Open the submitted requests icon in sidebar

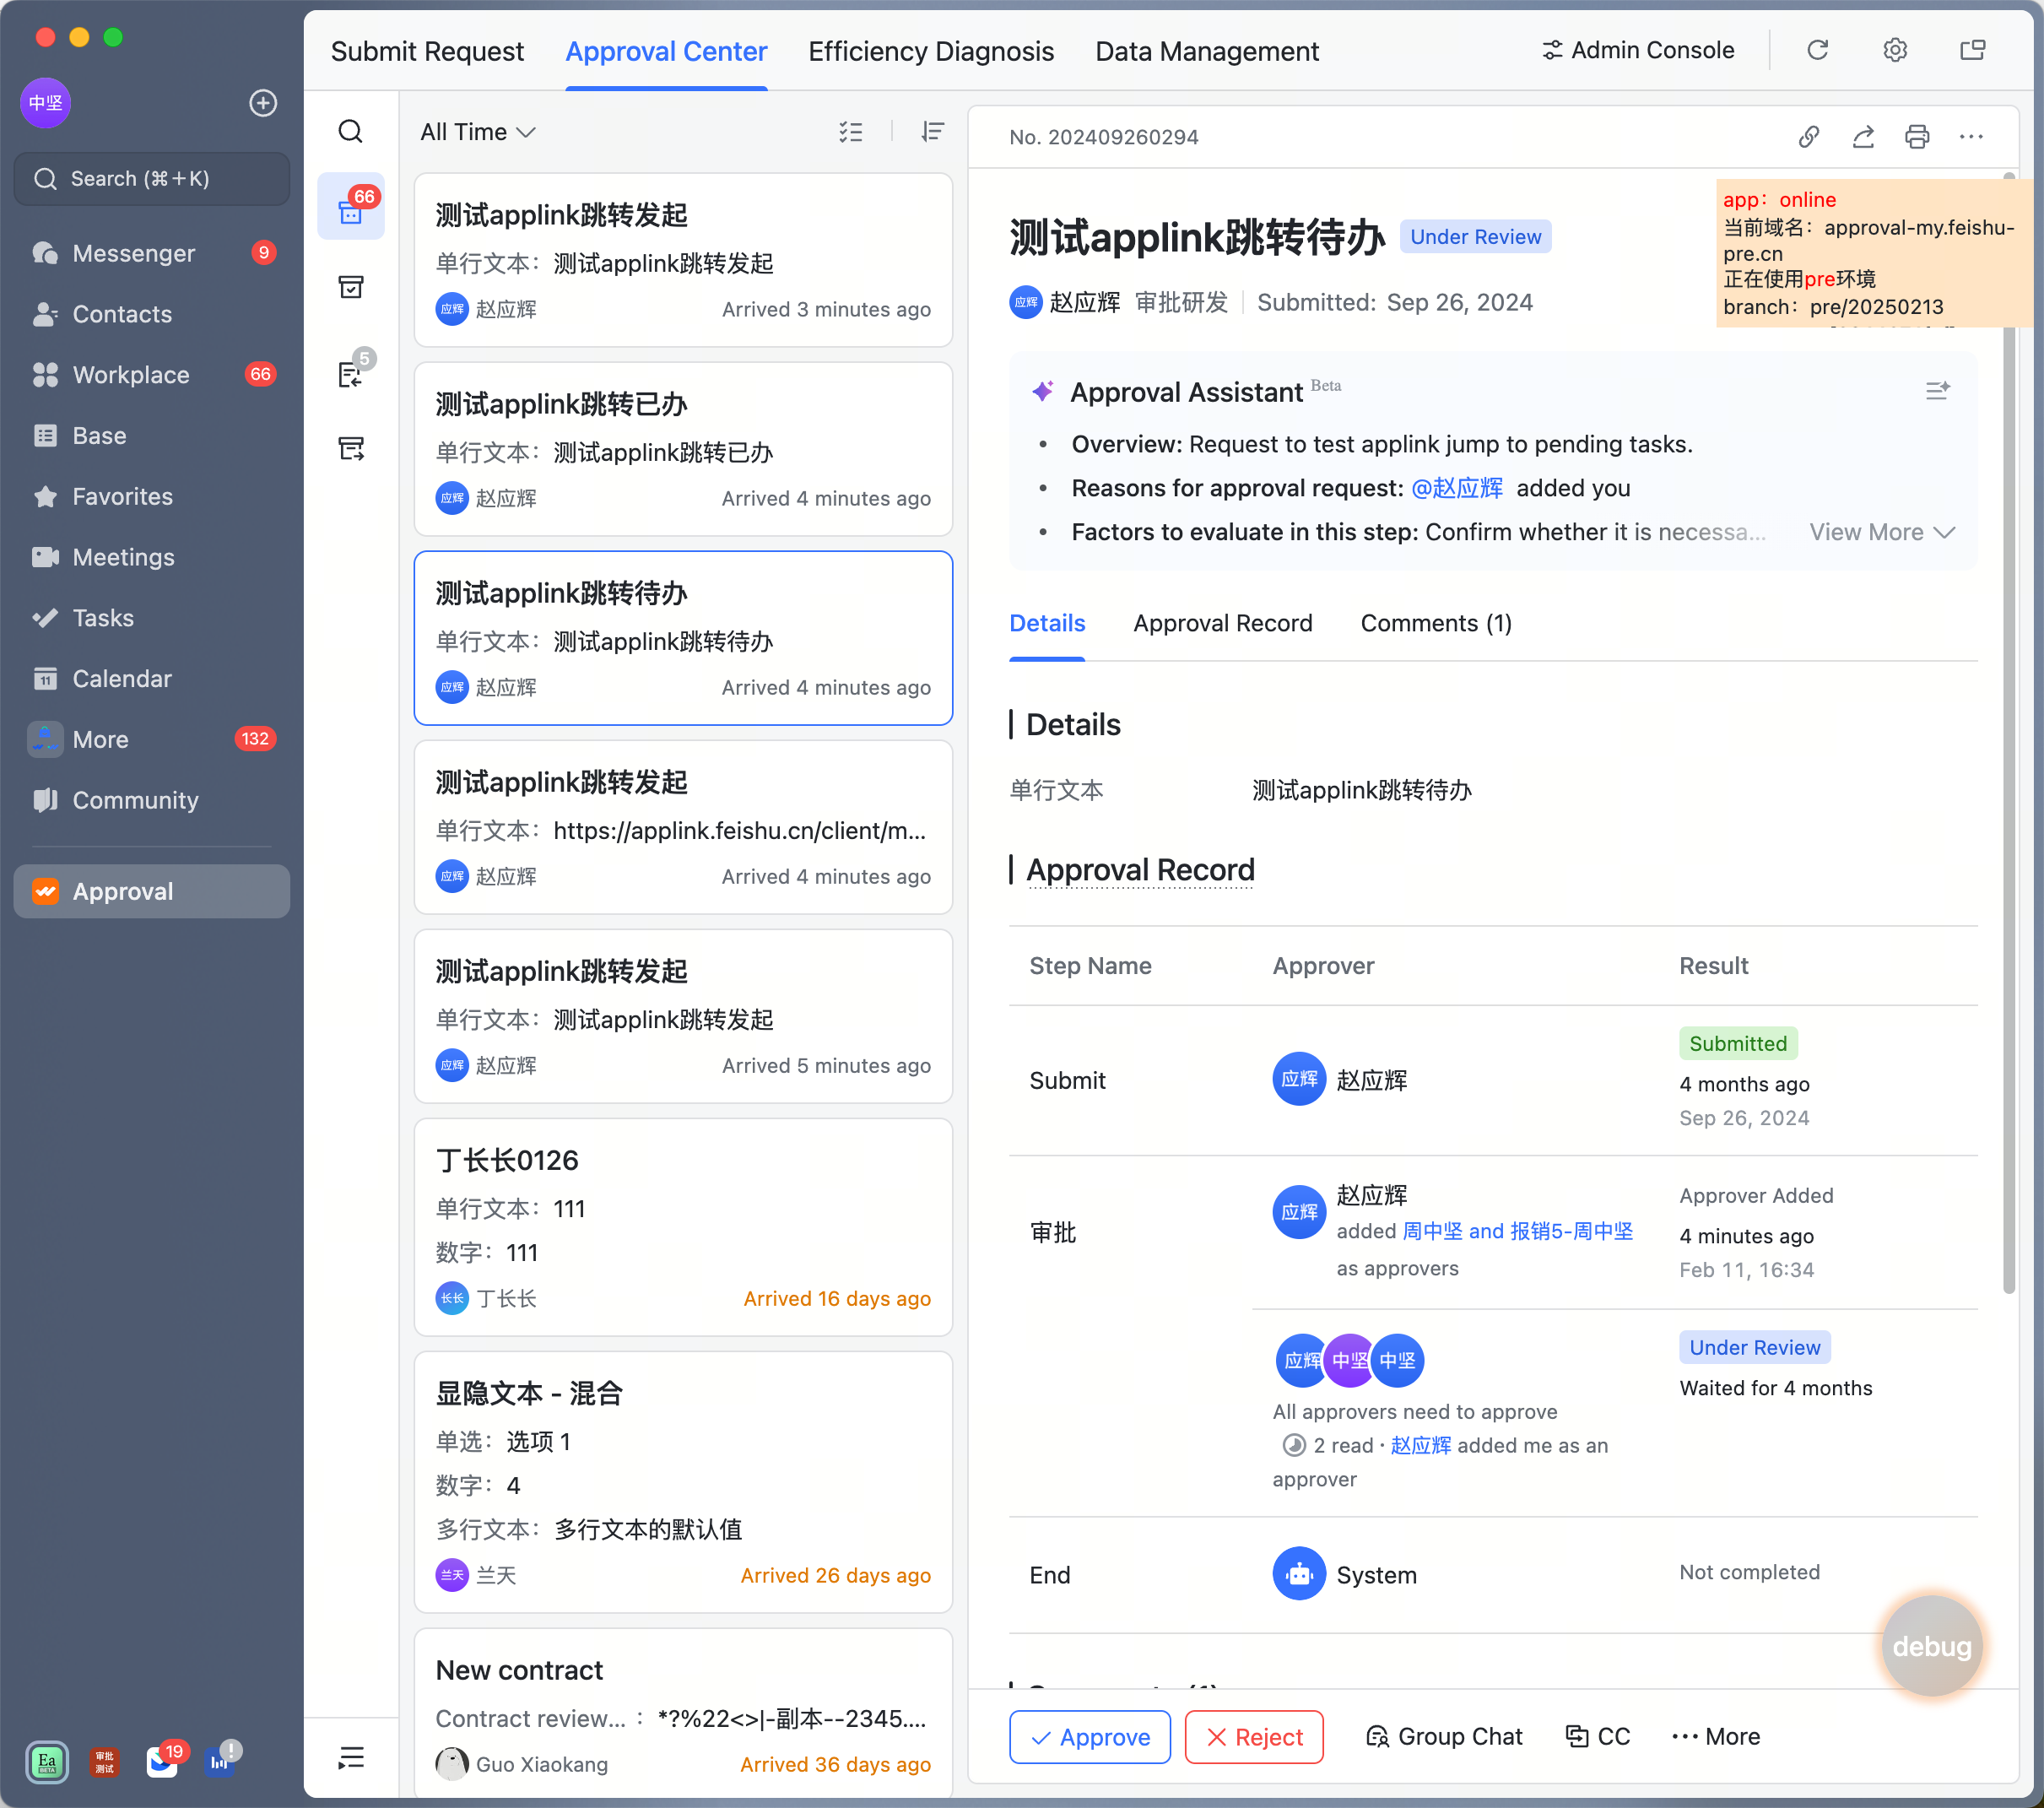351,449
